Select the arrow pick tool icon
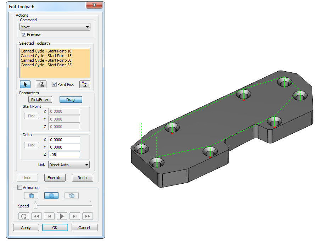324x245 pixels. pyautogui.click(x=25, y=84)
